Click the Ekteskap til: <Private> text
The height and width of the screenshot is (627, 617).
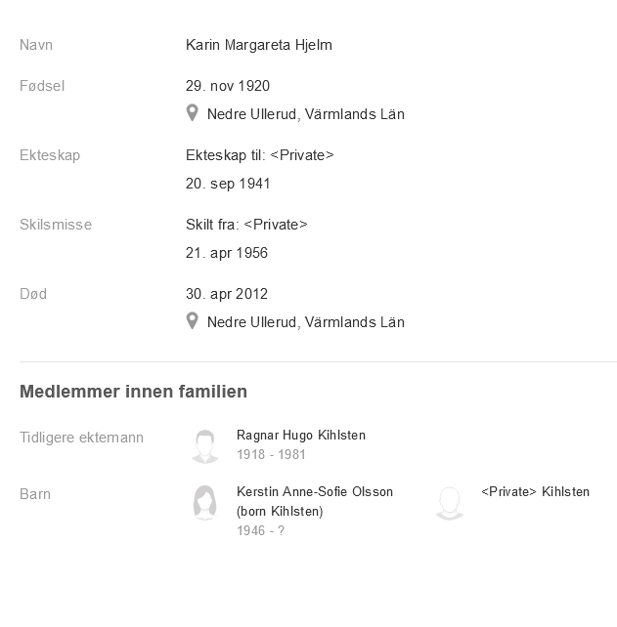point(259,155)
